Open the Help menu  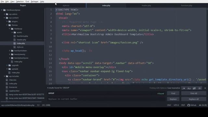(42, 2)
